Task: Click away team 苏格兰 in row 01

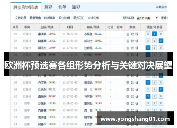Action: pos(88,34)
